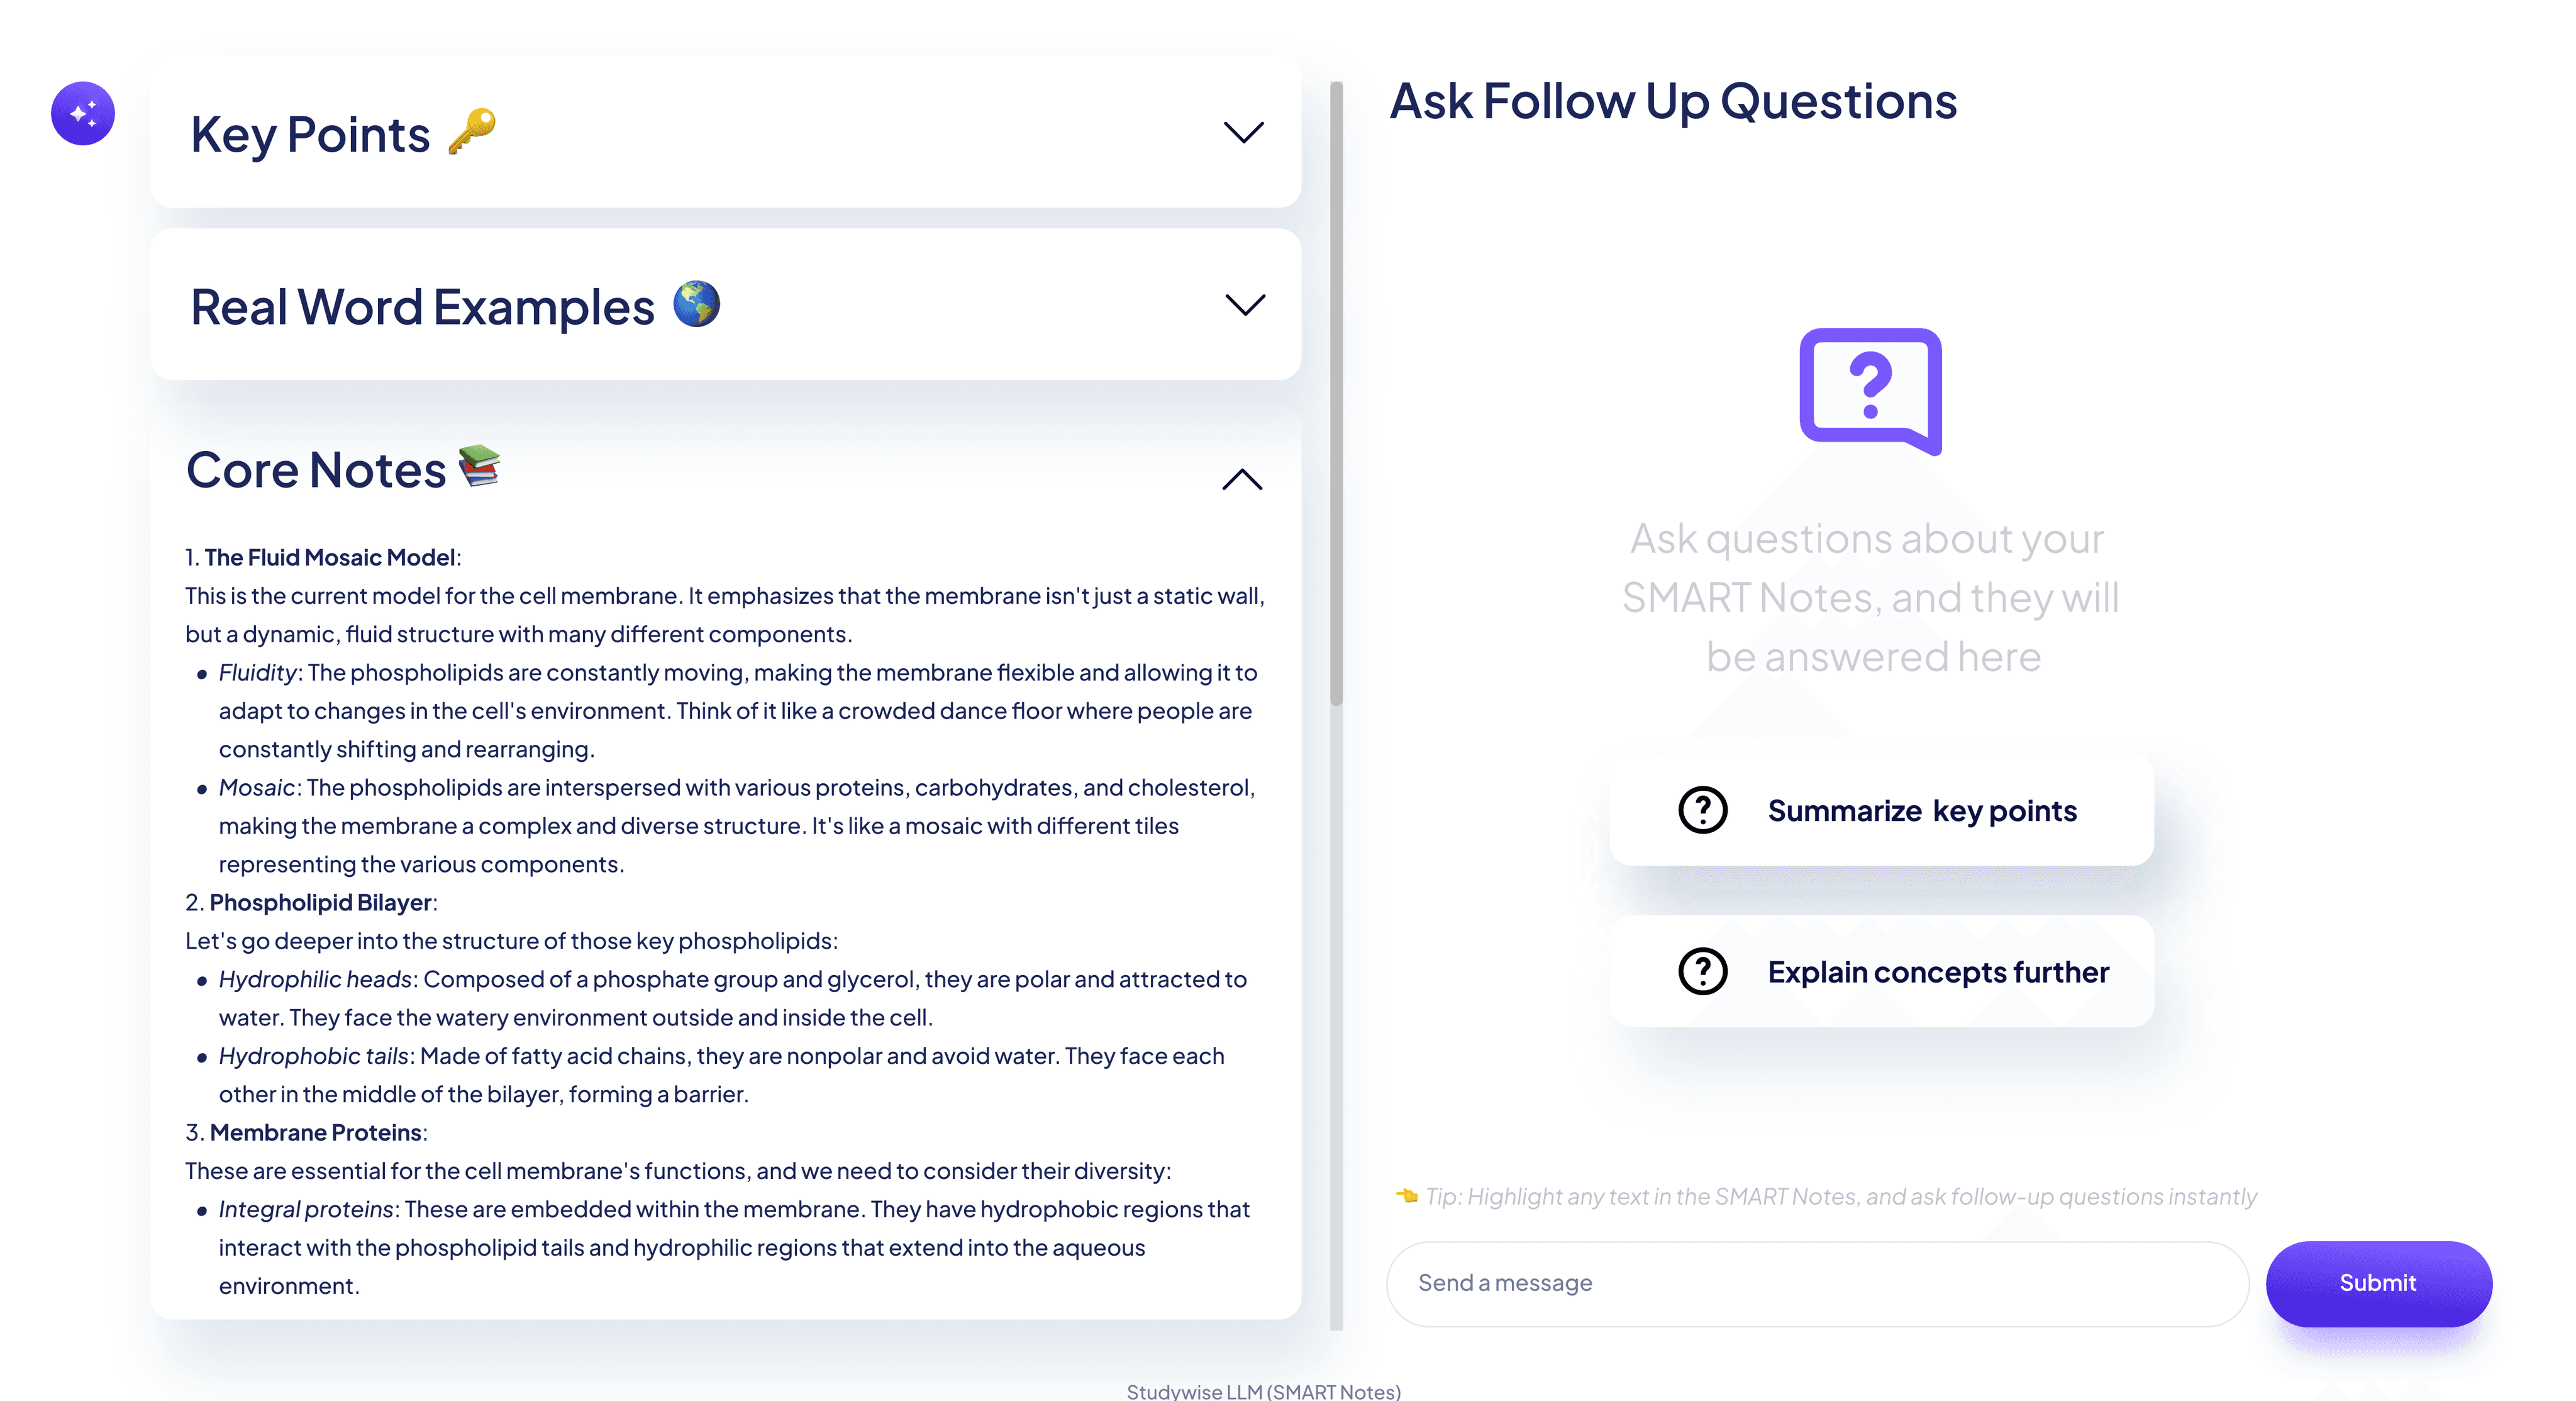Click the question mark icon beside Explain concepts further

click(x=1703, y=970)
